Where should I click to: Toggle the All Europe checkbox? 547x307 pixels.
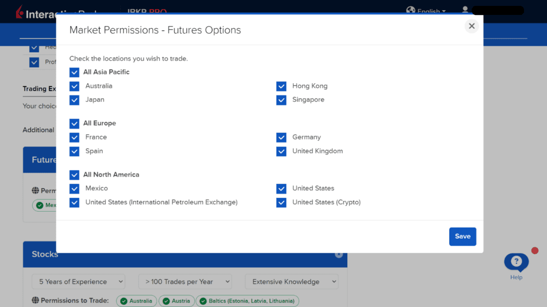click(74, 123)
